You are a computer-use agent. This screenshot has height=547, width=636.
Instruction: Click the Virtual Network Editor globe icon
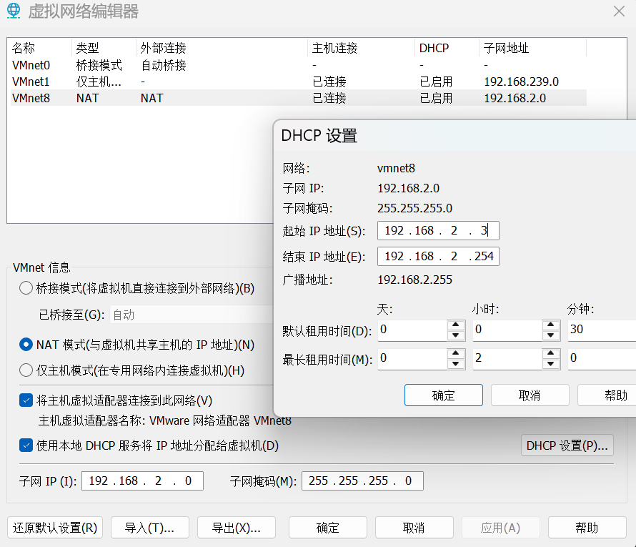coord(14,11)
